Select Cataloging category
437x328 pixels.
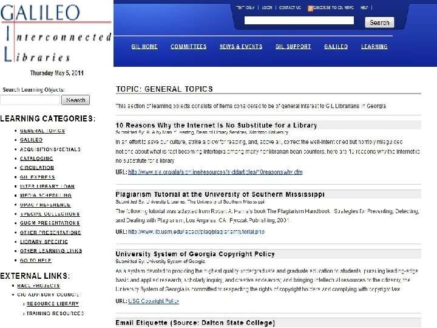[36, 159]
